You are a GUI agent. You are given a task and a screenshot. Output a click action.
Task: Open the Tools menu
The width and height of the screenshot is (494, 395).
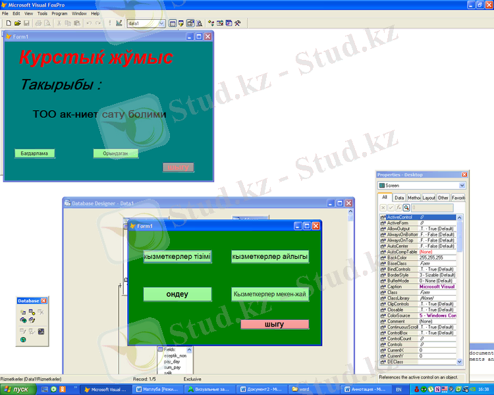(42, 14)
